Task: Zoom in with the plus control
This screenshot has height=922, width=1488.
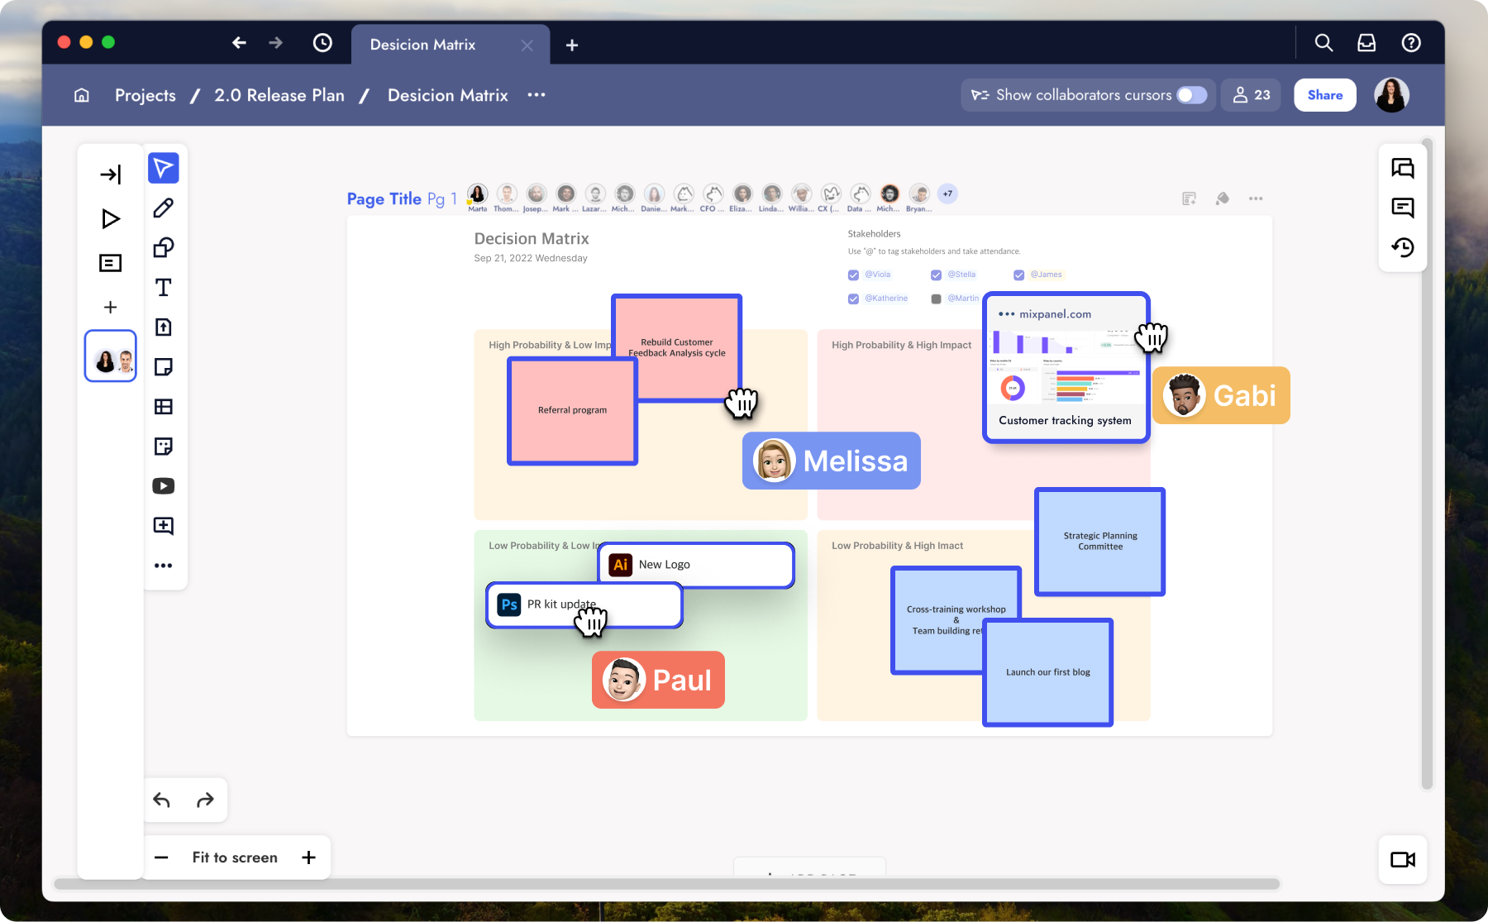Action: 308,858
